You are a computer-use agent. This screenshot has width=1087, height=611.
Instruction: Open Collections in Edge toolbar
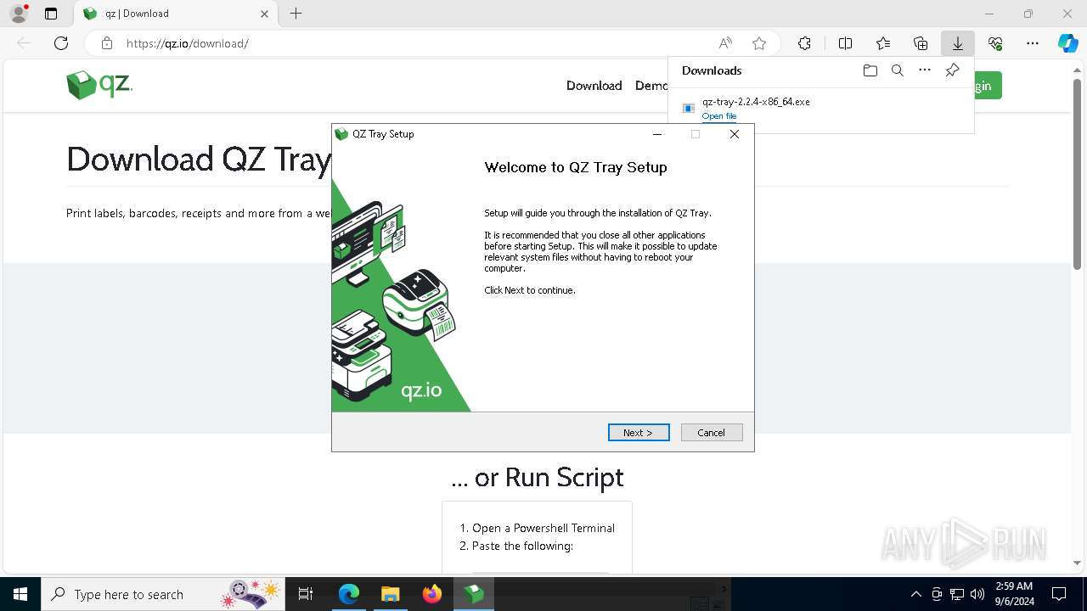click(x=921, y=43)
